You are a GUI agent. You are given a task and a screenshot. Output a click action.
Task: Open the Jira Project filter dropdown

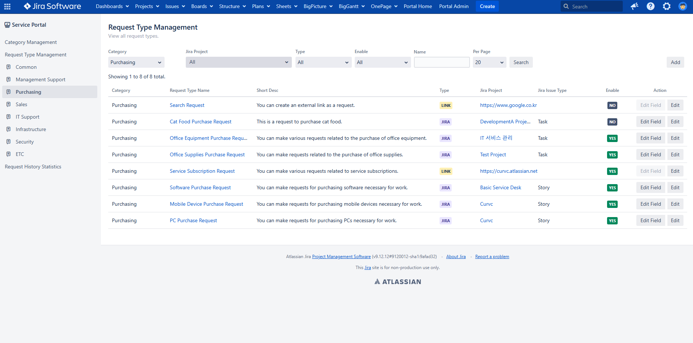pos(238,62)
